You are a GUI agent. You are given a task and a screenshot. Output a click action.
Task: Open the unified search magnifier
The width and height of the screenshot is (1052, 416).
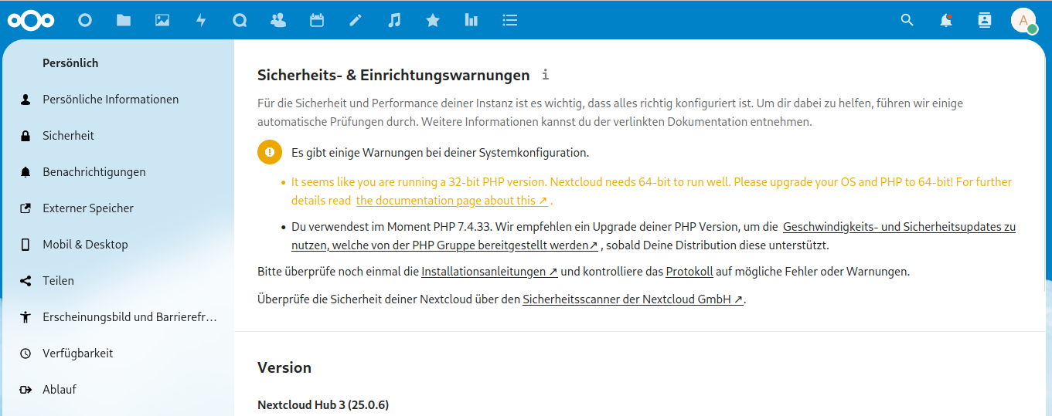(907, 20)
